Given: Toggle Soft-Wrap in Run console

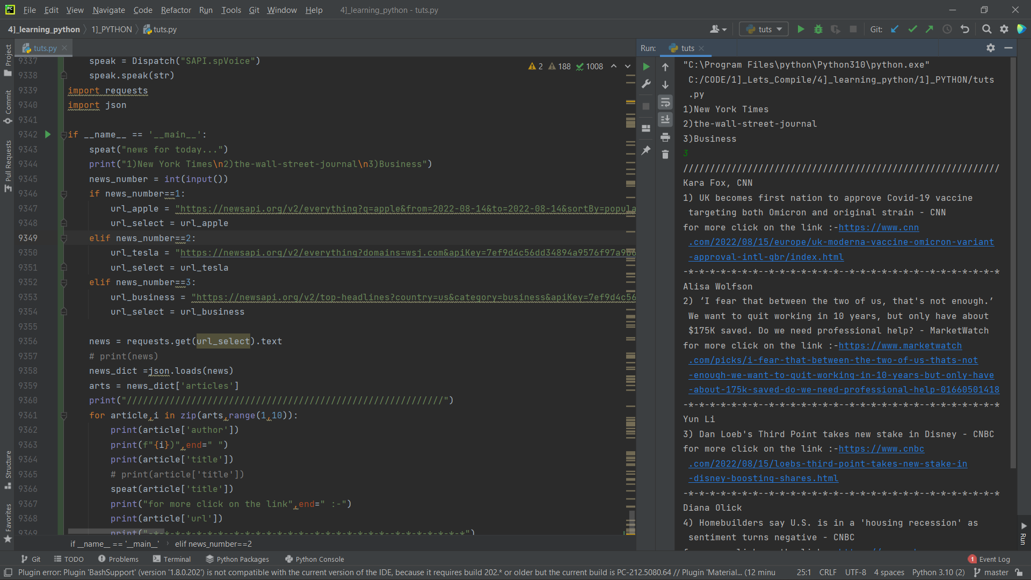Looking at the screenshot, I should click(x=665, y=102).
